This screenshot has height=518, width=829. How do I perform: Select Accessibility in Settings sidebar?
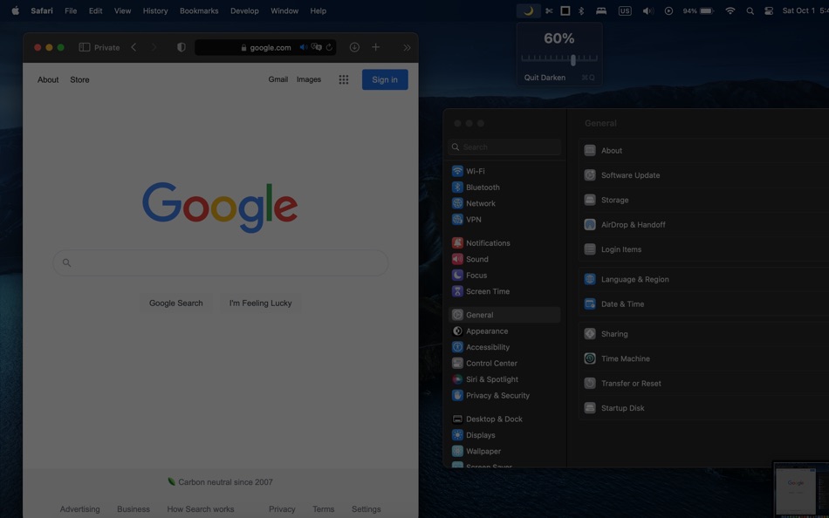coord(504,347)
